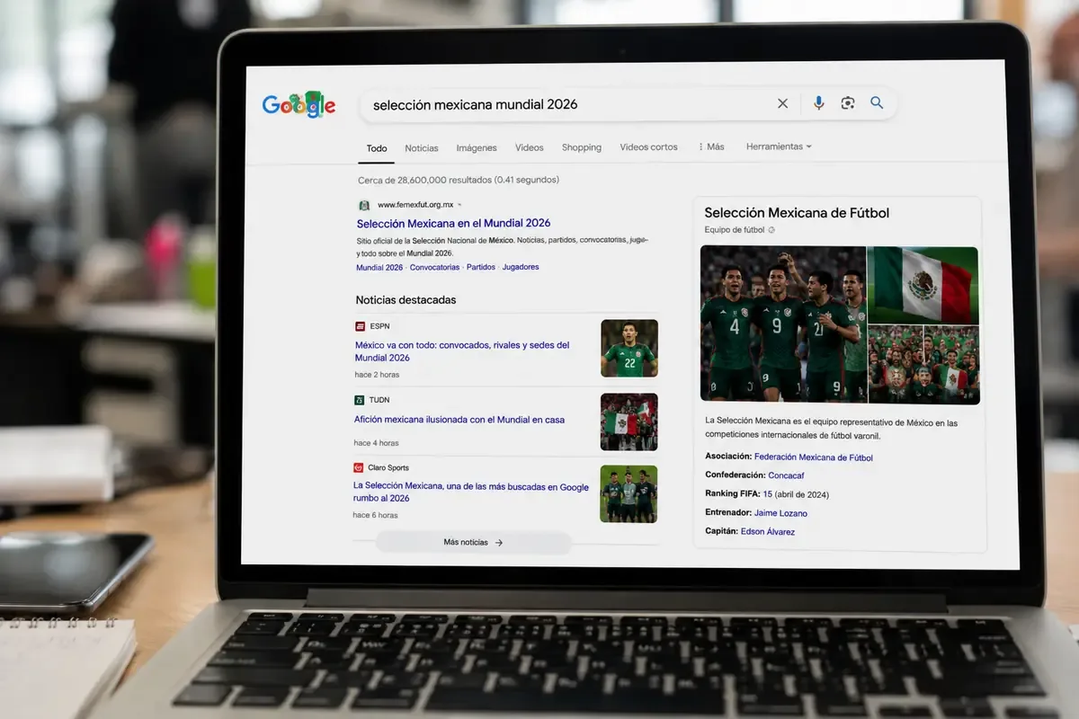This screenshot has width=1079, height=719.
Task: Open the Jaime Lozano coach link
Action: click(781, 513)
